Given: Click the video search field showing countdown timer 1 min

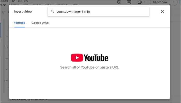Looking at the screenshot, I should (x=98, y=12).
